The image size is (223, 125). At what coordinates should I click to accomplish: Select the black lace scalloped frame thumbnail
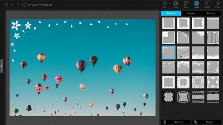point(169,97)
